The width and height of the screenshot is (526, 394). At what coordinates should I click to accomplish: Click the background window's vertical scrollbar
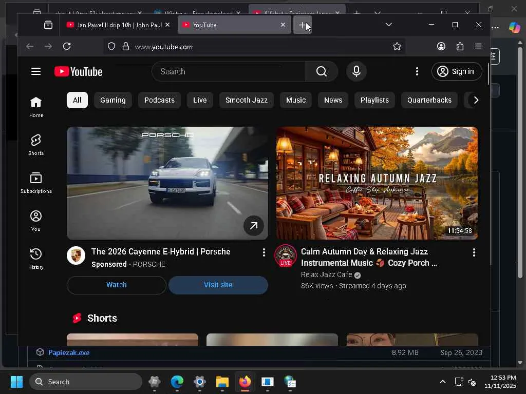coord(520,163)
